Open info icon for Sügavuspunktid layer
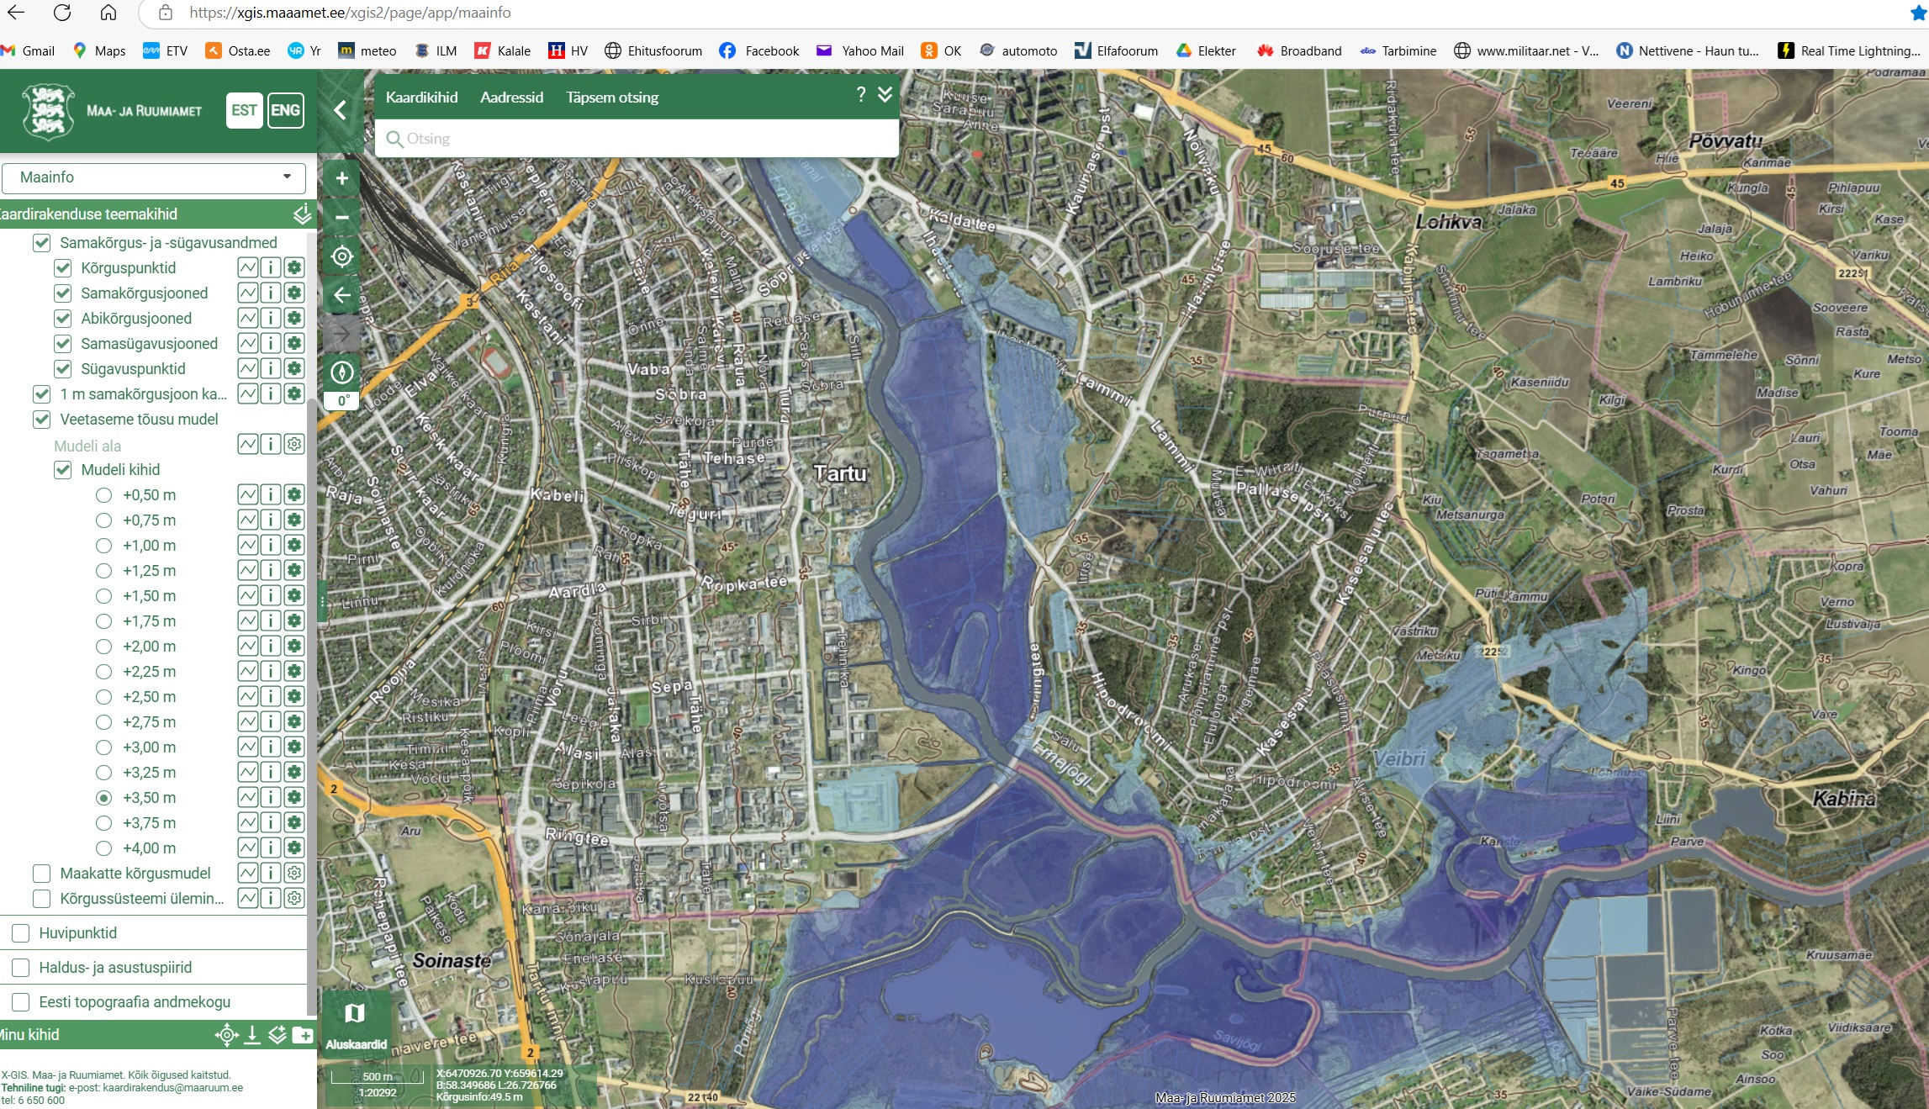 (271, 369)
